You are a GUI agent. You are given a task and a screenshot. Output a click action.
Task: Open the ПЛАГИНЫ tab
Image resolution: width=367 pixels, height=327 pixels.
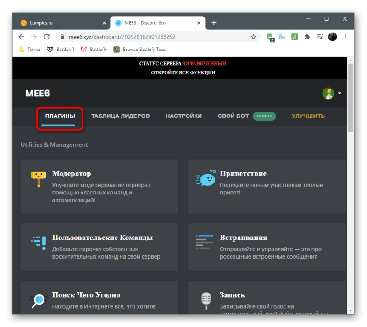[60, 116]
